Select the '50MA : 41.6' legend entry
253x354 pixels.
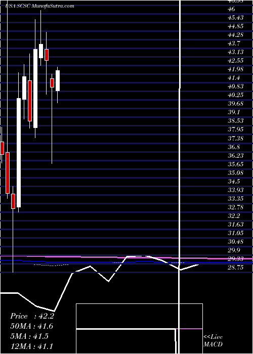point(32,326)
